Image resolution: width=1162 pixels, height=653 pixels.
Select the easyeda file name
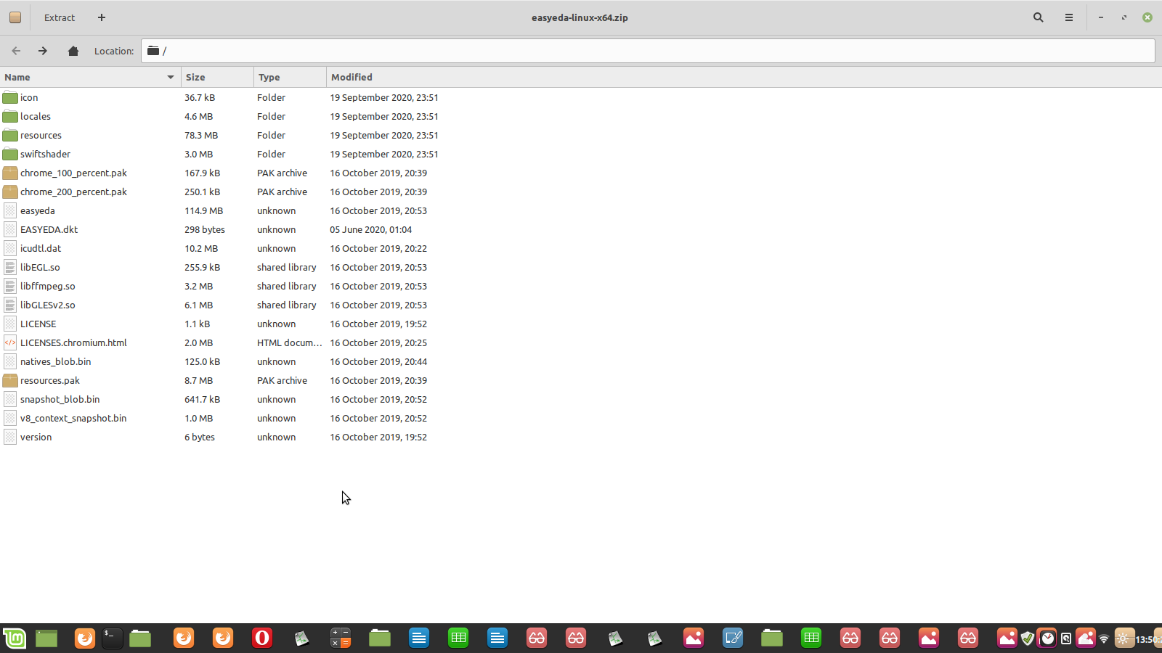point(38,210)
